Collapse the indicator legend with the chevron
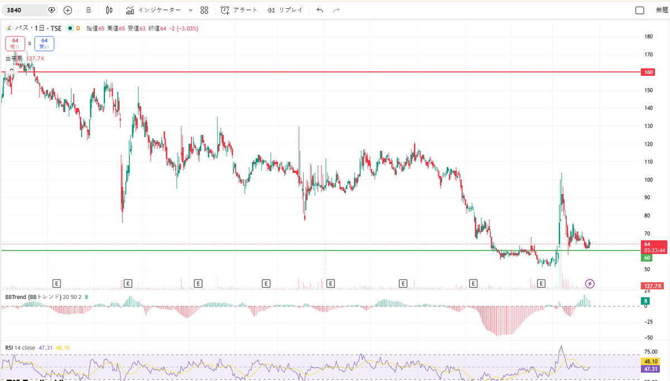 [11, 69]
